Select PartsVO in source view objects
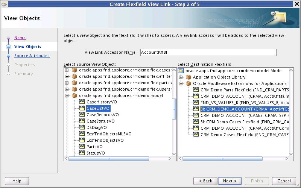301x188 pixels. pyautogui.click(x=94, y=147)
